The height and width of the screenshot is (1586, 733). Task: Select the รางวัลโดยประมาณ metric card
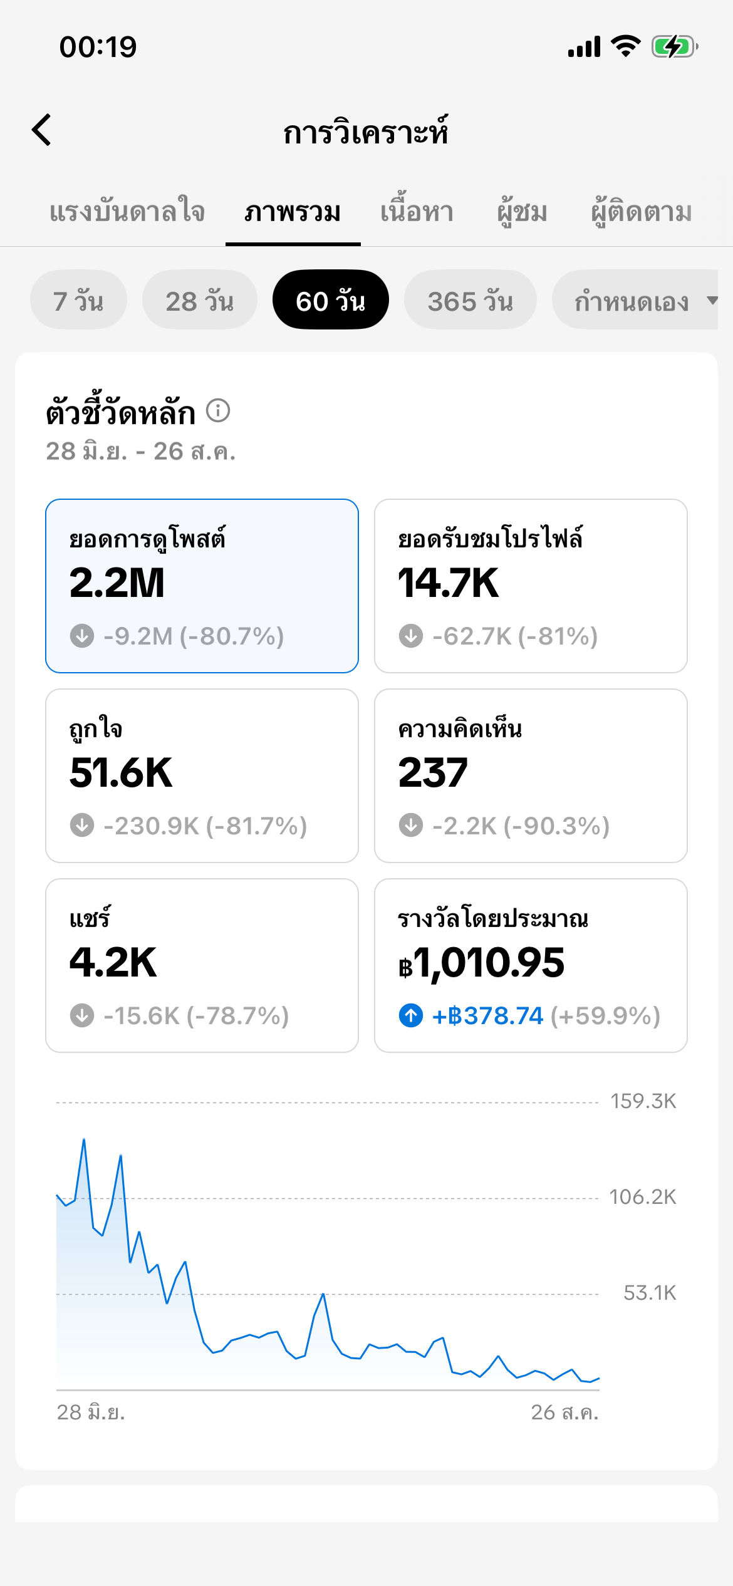click(531, 965)
